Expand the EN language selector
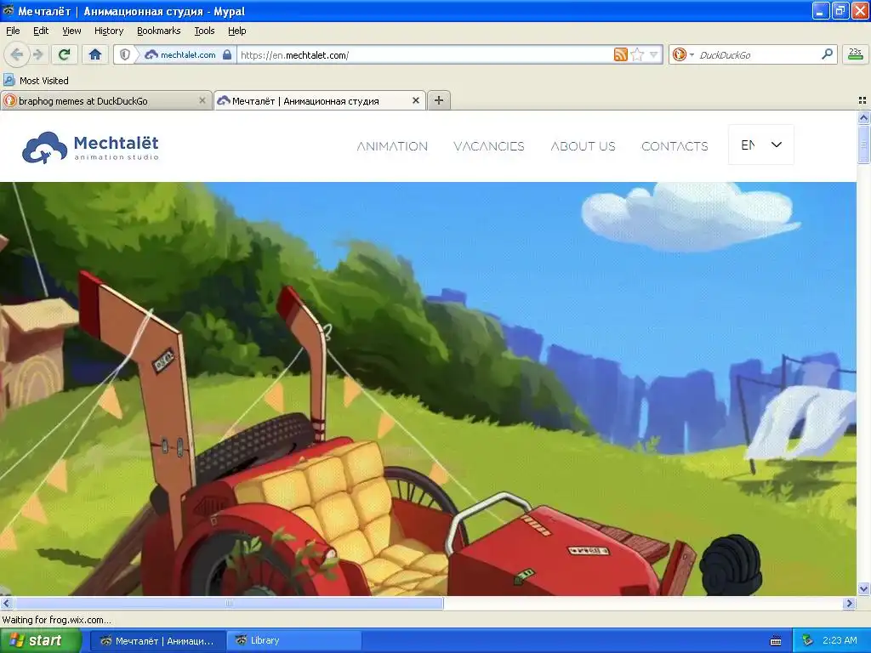The width and height of the screenshot is (871, 653). pos(761,145)
